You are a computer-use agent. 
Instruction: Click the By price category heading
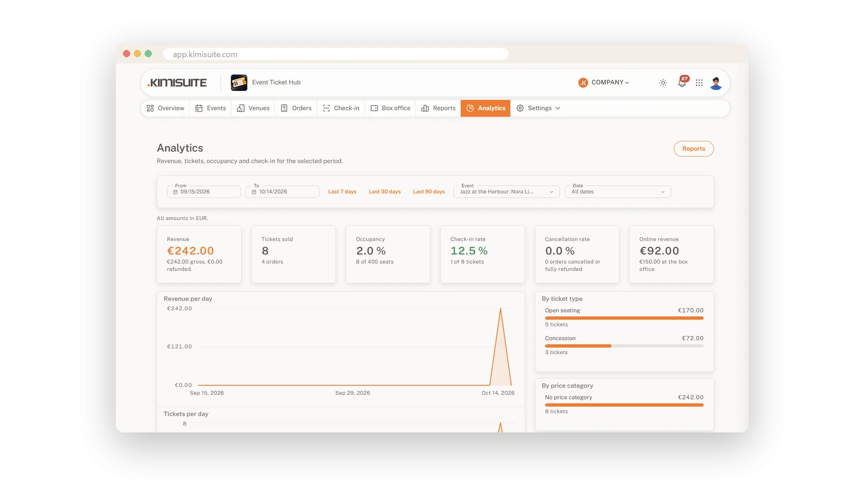coord(567,386)
